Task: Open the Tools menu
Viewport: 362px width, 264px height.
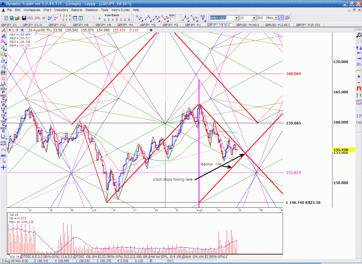Action: click(x=105, y=10)
